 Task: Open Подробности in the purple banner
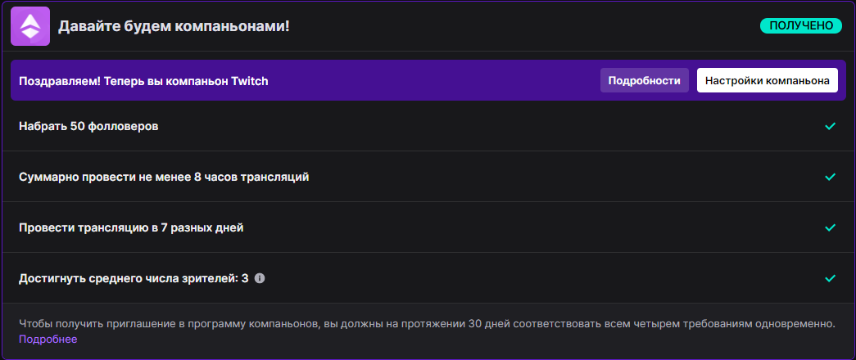click(x=644, y=81)
